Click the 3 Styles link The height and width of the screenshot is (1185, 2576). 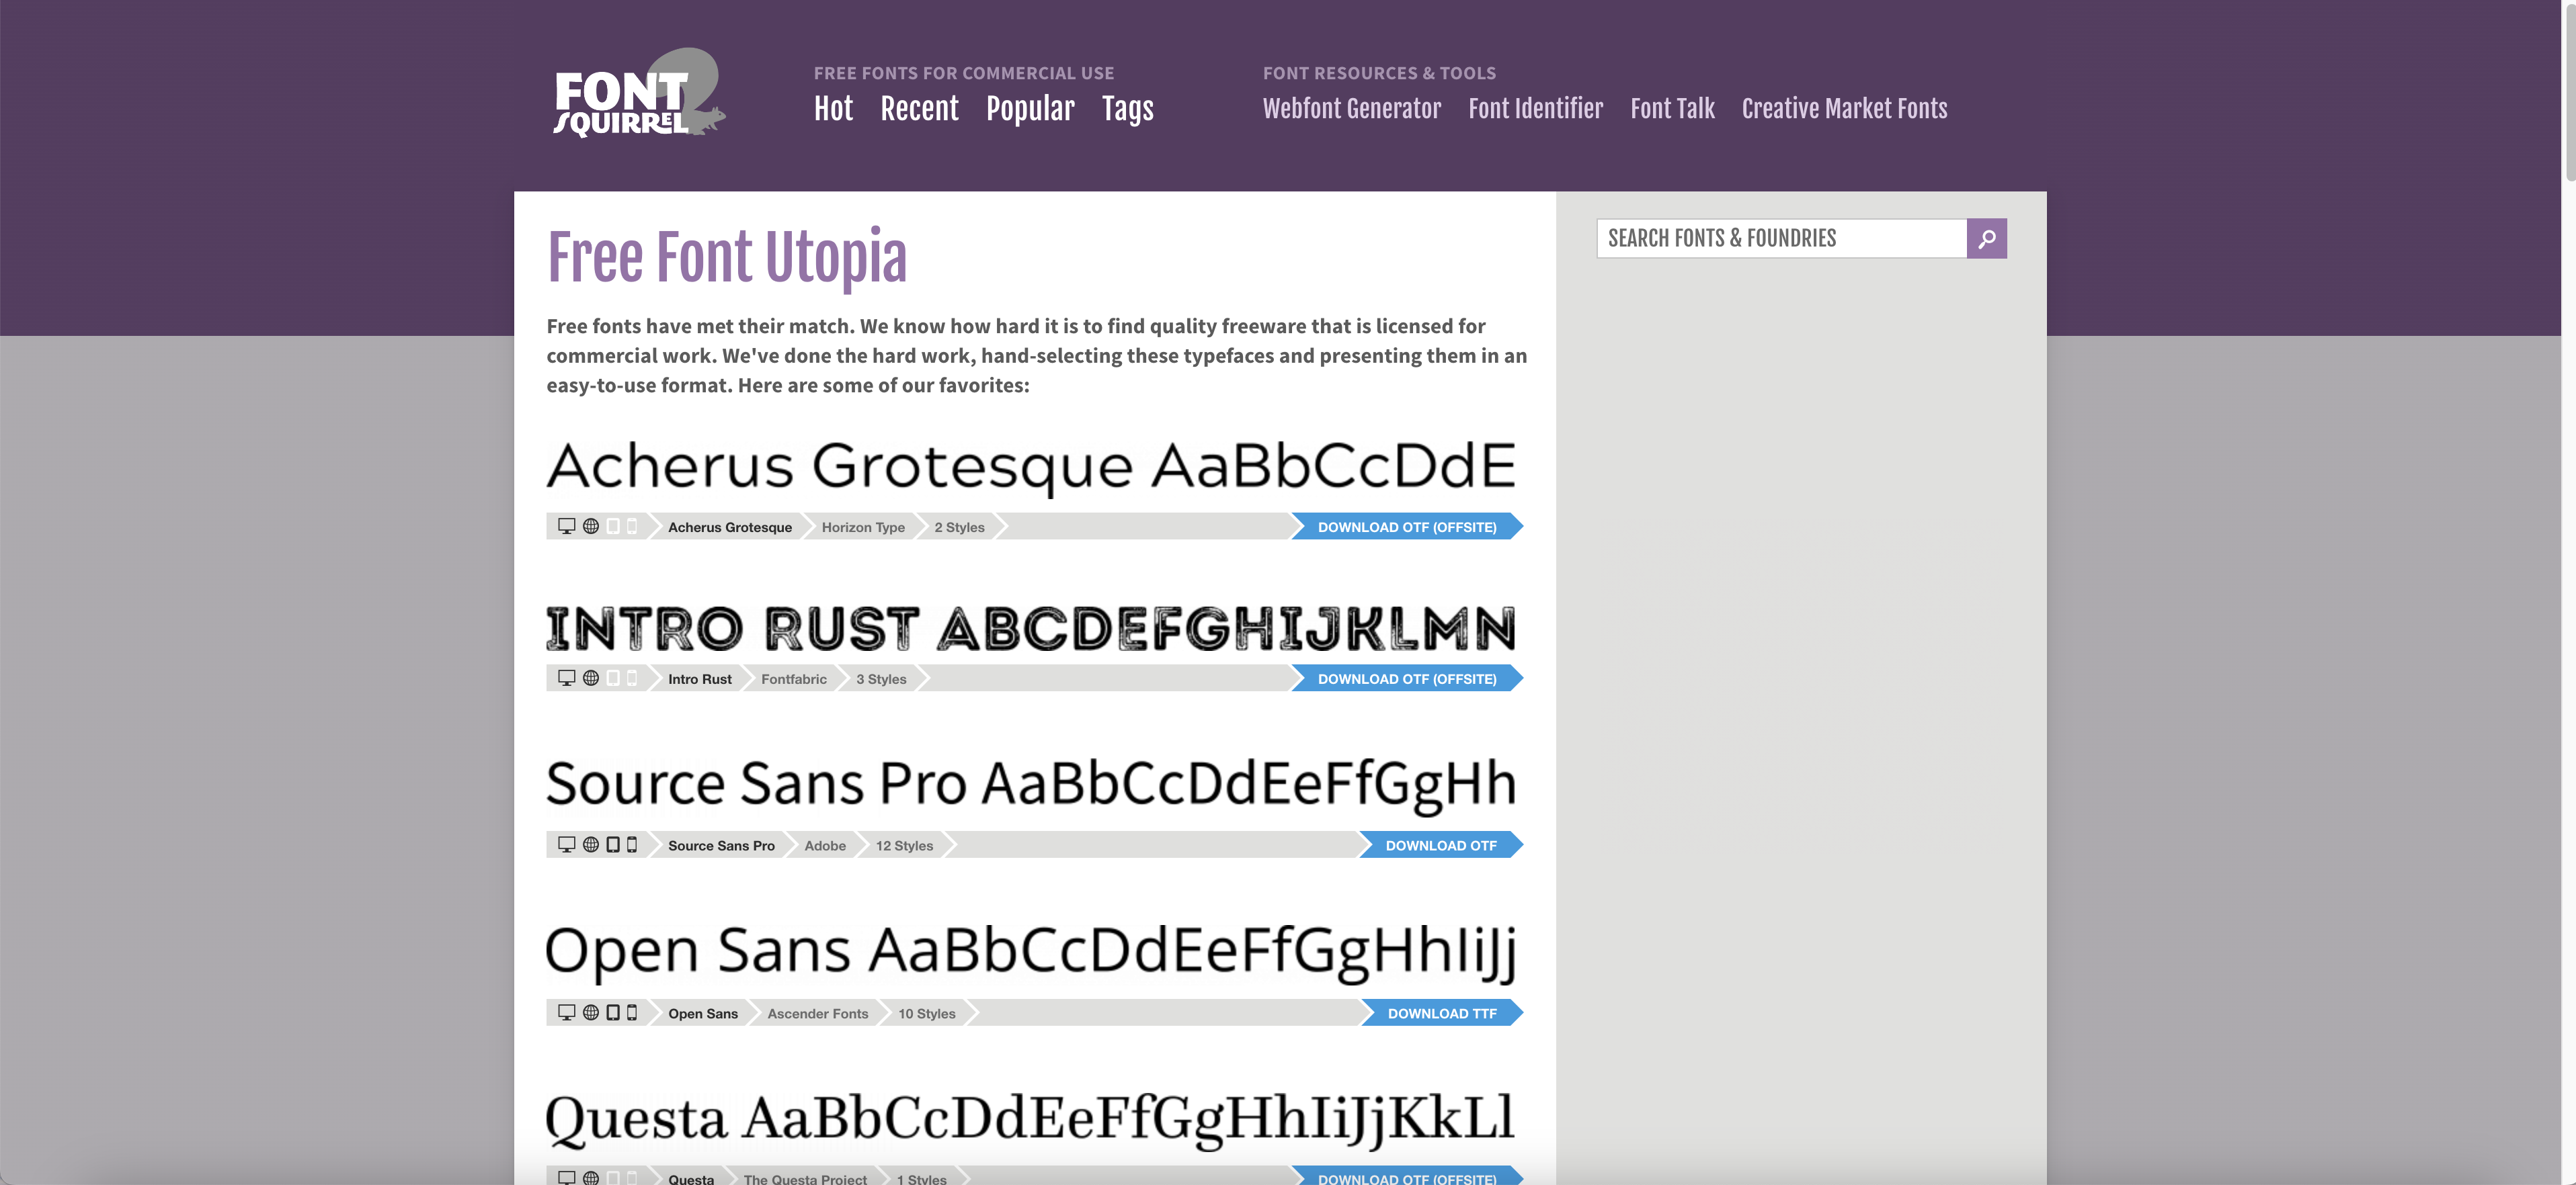(x=881, y=679)
